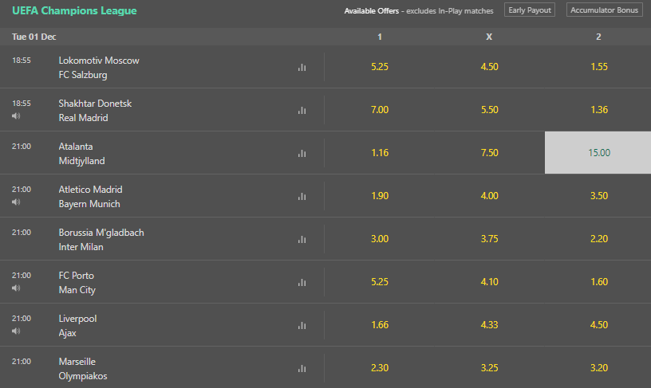Select Man City away win odds 1.60
651x388 pixels.
coord(598,282)
